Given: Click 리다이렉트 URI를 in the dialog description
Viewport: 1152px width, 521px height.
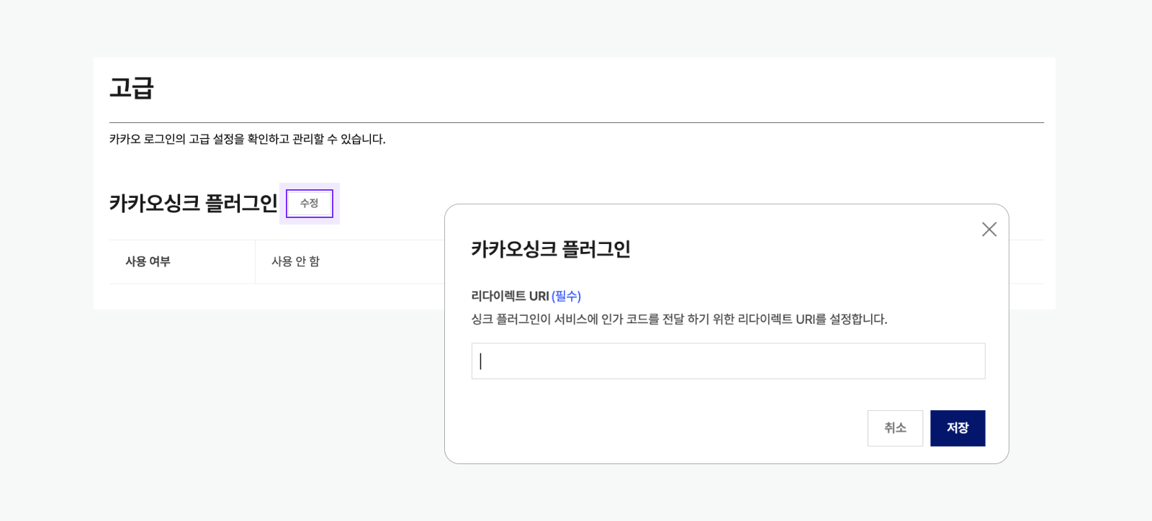Looking at the screenshot, I should point(782,319).
